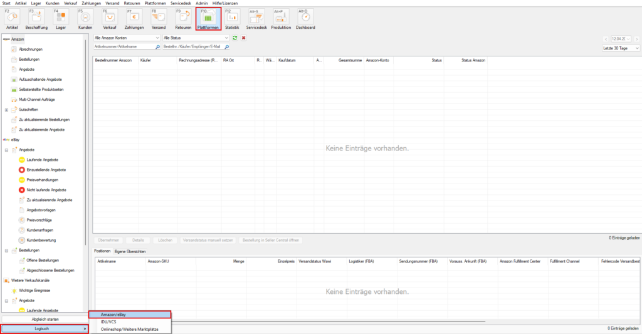Click the Abgleich starten button

45,320
